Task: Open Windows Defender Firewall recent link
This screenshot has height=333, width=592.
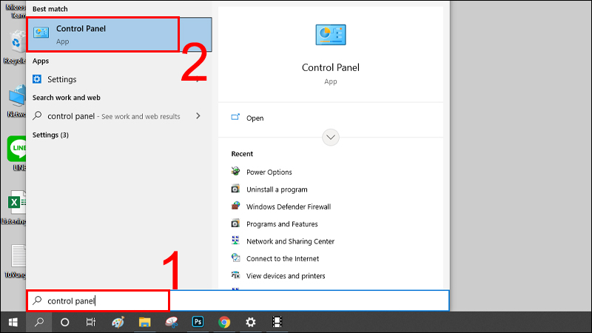Action: click(x=288, y=206)
